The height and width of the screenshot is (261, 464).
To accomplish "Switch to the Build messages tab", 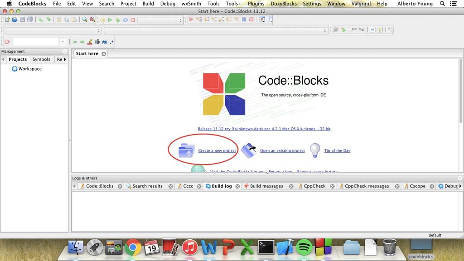I will click(x=266, y=186).
